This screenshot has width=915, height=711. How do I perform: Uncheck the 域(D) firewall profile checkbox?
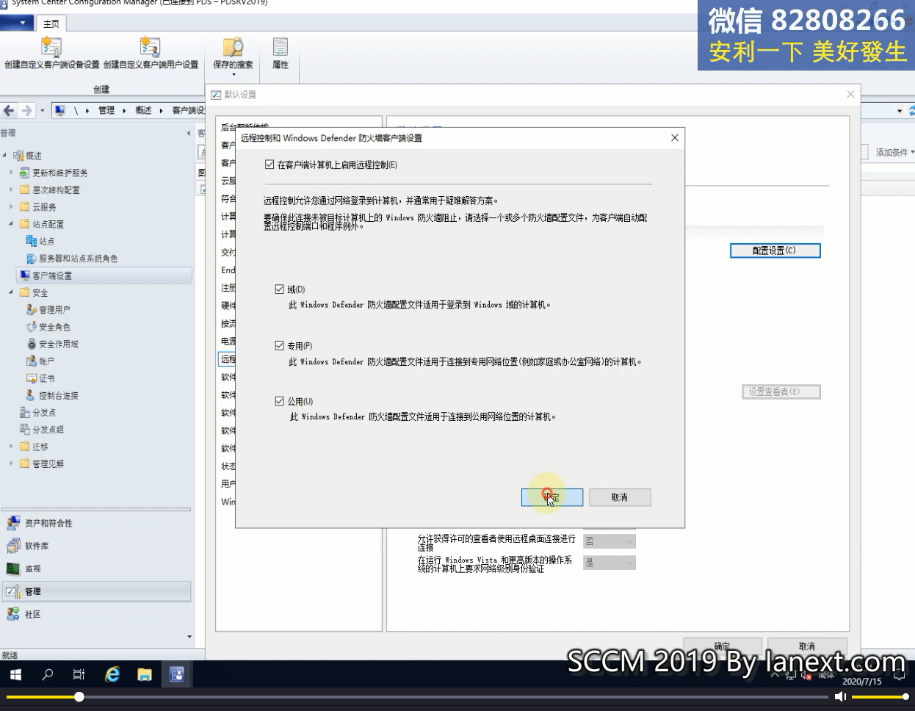[x=279, y=289]
